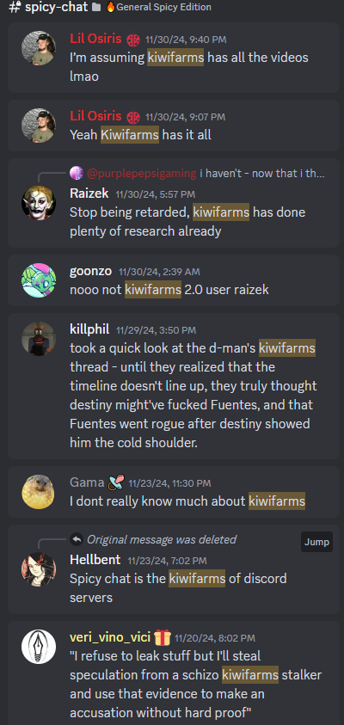Open killphil's avatar
Screen dimensions: 344x725
tap(39, 339)
